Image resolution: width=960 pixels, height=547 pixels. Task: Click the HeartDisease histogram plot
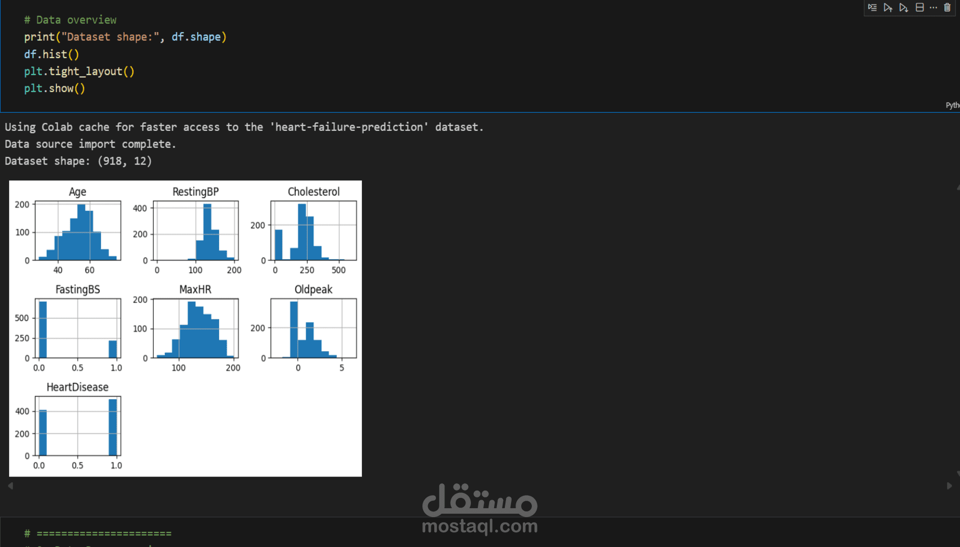(77, 426)
